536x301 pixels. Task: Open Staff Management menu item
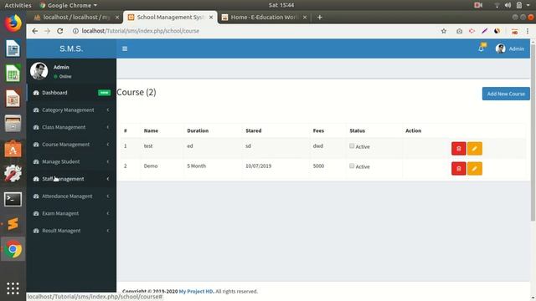coord(71,179)
